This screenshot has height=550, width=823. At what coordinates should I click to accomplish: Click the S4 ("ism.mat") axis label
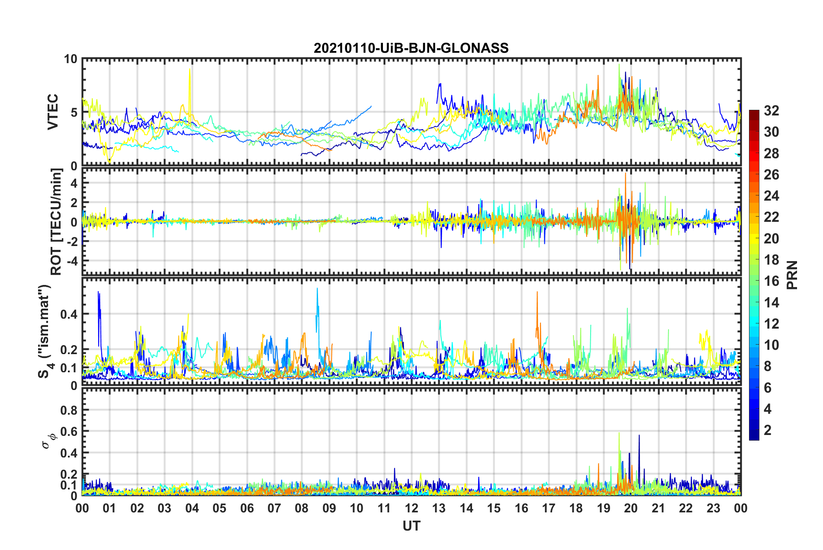45,331
